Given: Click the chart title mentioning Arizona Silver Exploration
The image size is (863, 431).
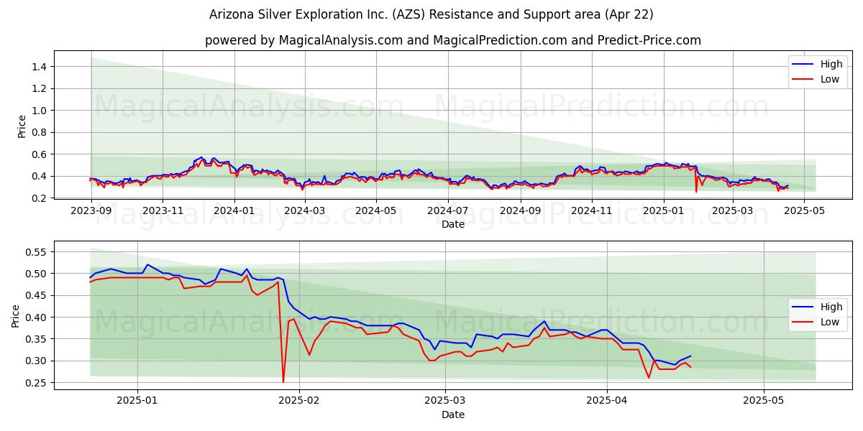Looking at the screenshot, I should pos(431,14).
